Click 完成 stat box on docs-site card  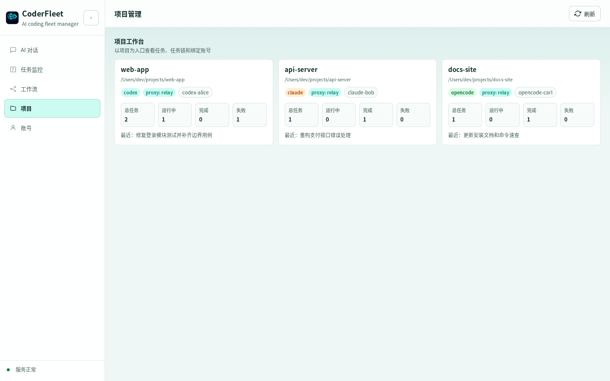(540, 115)
